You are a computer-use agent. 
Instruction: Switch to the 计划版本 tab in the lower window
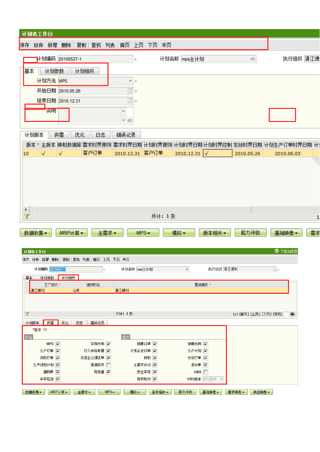coord(32,323)
